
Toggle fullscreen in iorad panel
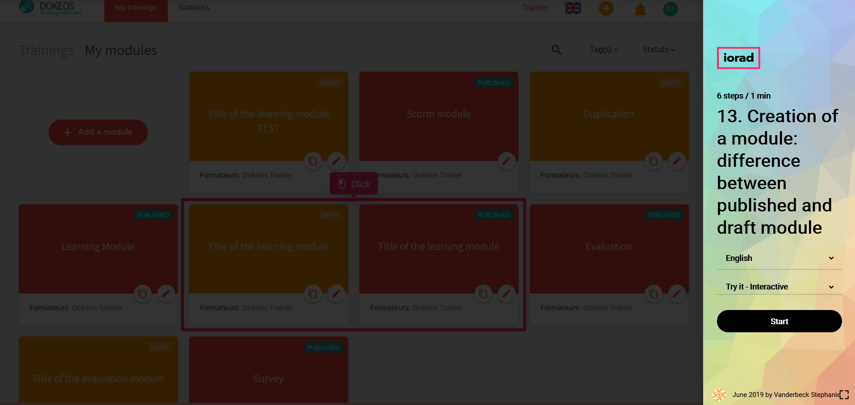pyautogui.click(x=844, y=395)
